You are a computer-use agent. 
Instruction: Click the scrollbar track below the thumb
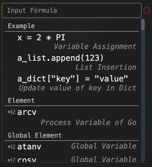tap(143, 96)
